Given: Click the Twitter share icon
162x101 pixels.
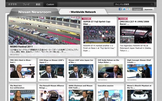Looking at the screenshot, I should click(124, 9).
